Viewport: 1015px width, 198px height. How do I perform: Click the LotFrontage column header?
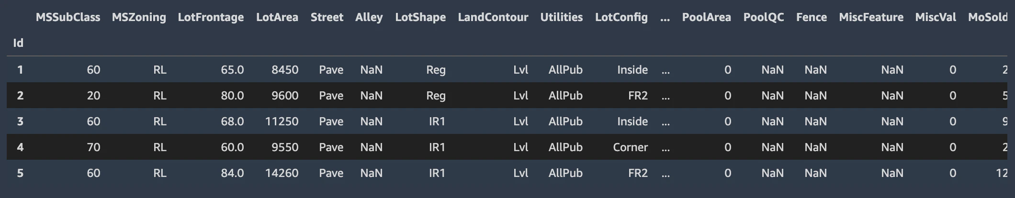point(211,17)
